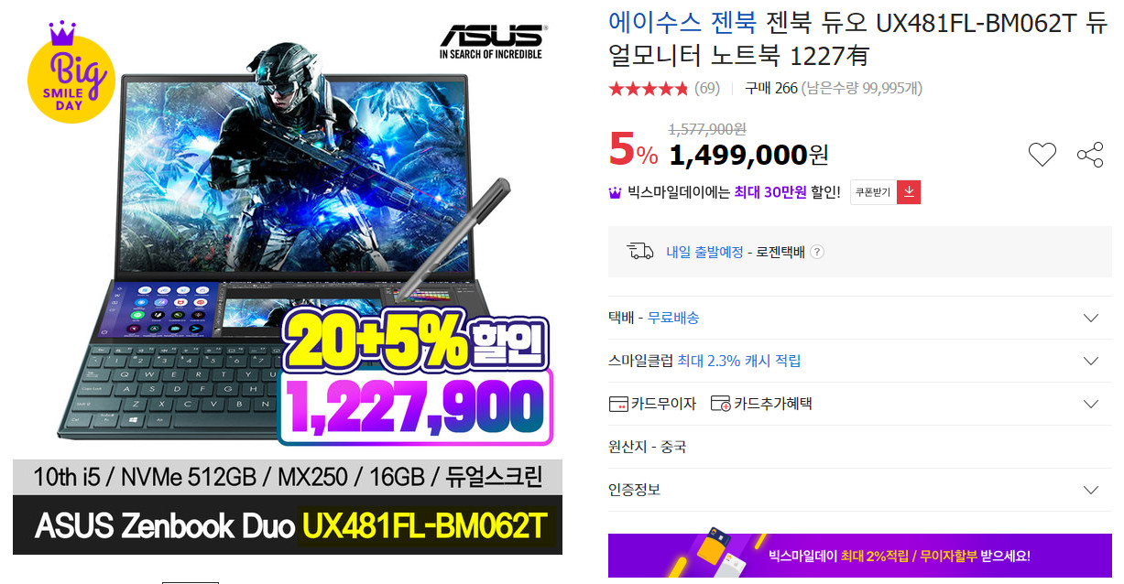
Task: Click the share icon
Action: coord(1090,155)
